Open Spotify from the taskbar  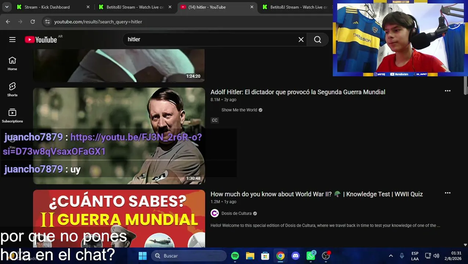pyautogui.click(x=235, y=256)
